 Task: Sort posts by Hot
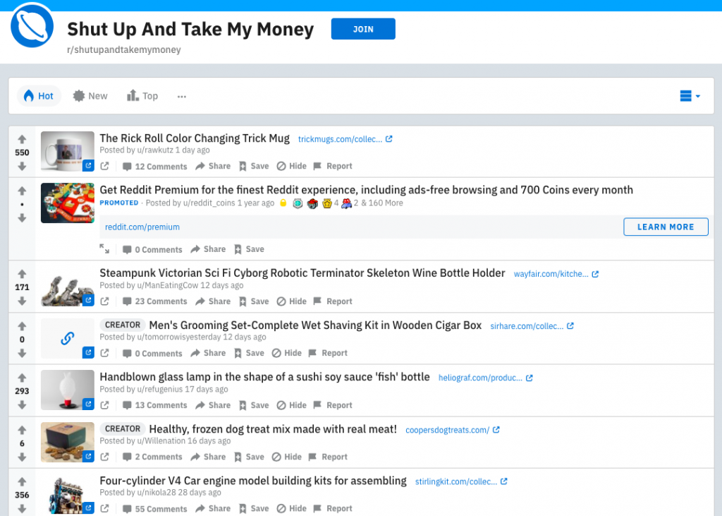(39, 96)
